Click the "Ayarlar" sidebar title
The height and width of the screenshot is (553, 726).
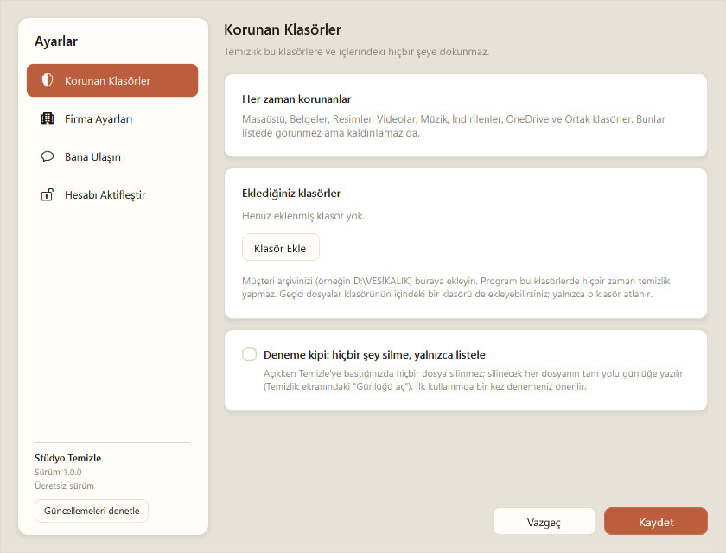[x=56, y=41]
